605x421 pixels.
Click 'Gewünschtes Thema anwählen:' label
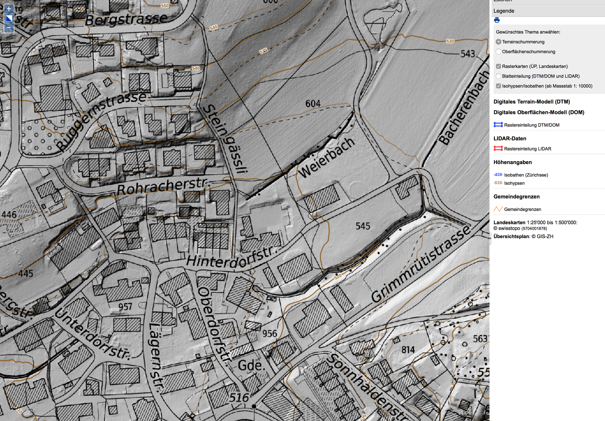click(x=528, y=32)
